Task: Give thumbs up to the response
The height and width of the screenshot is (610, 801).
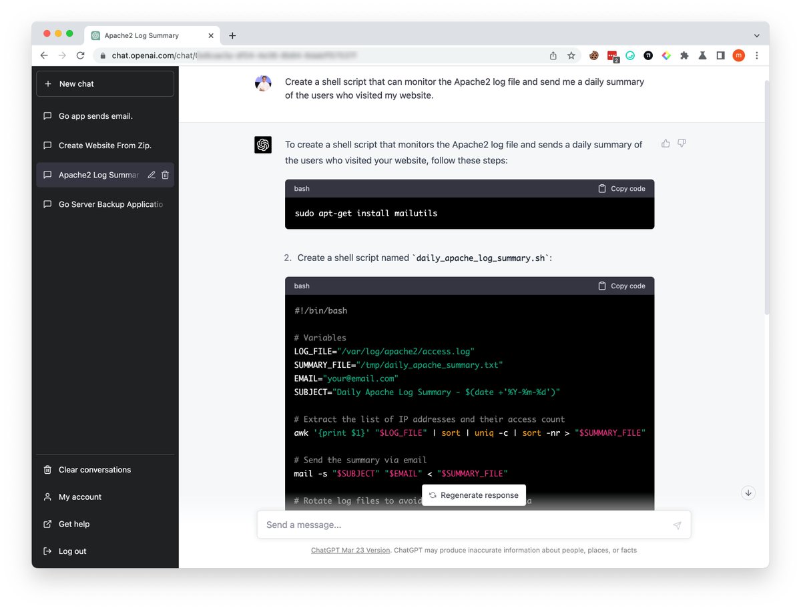Action: tap(665, 143)
